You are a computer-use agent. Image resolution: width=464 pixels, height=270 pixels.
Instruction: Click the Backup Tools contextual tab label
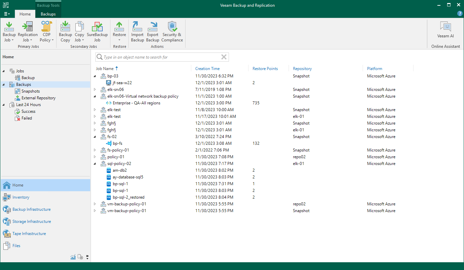click(48, 5)
